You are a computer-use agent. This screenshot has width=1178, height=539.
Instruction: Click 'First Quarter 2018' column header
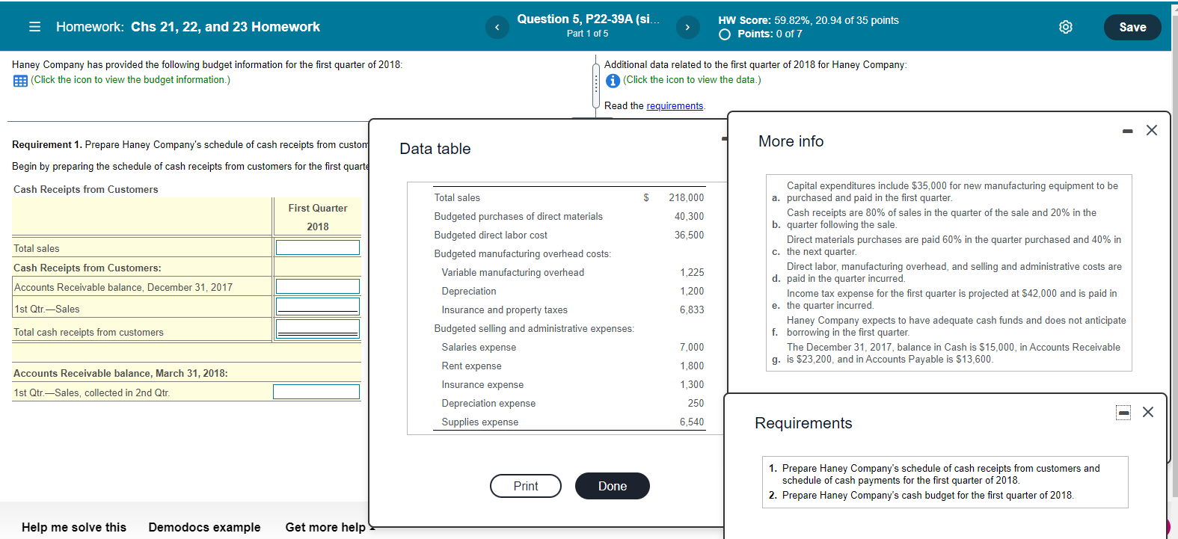point(318,217)
